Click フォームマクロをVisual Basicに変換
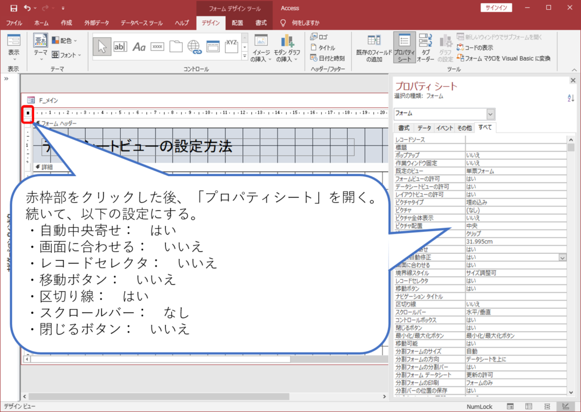This screenshot has height=412, width=581. [x=504, y=58]
